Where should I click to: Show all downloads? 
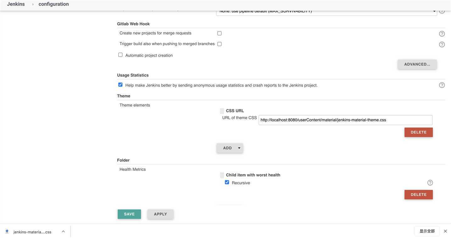click(427, 231)
